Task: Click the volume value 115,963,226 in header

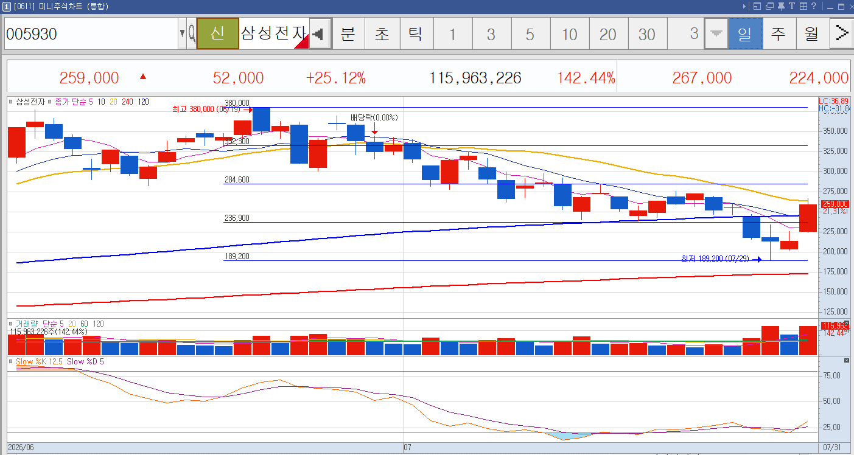Action: (475, 78)
